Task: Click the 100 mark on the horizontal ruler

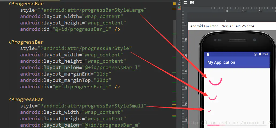Action: [x=244, y=11]
